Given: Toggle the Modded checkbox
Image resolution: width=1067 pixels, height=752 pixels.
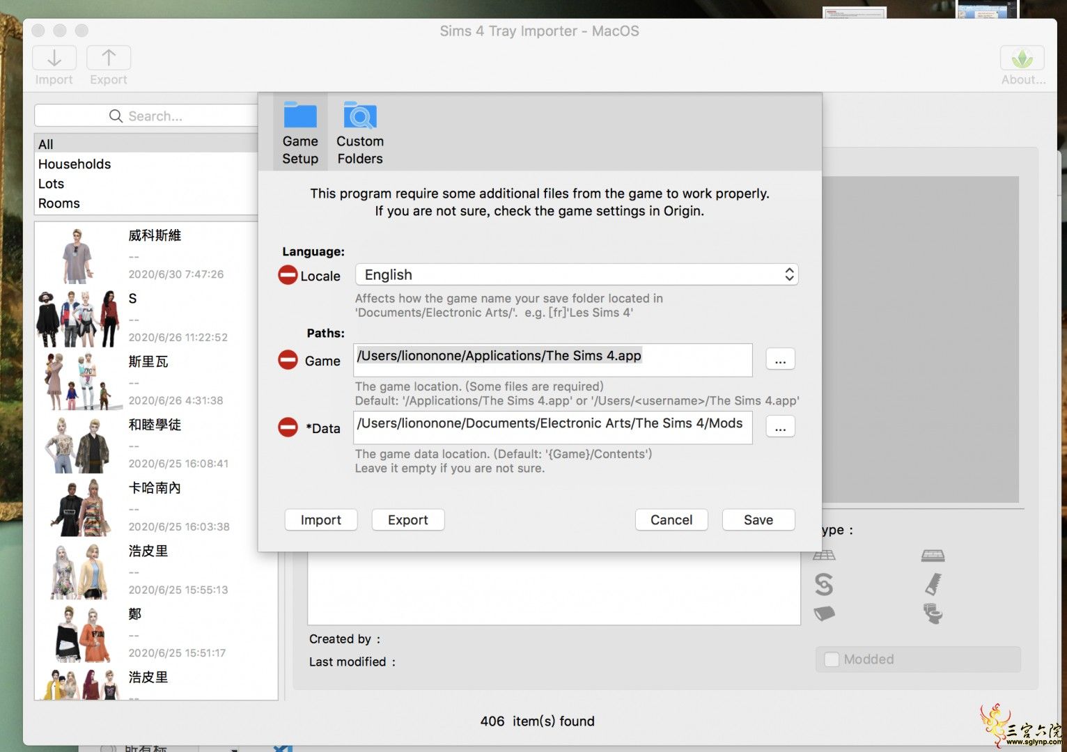Looking at the screenshot, I should click(x=832, y=659).
